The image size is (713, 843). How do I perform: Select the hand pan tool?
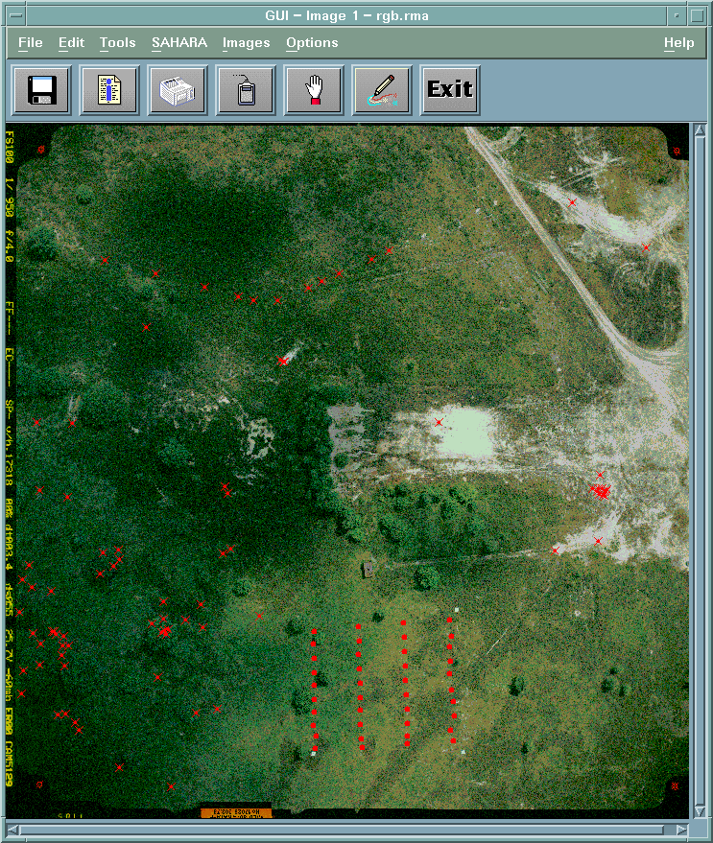pyautogui.click(x=314, y=90)
